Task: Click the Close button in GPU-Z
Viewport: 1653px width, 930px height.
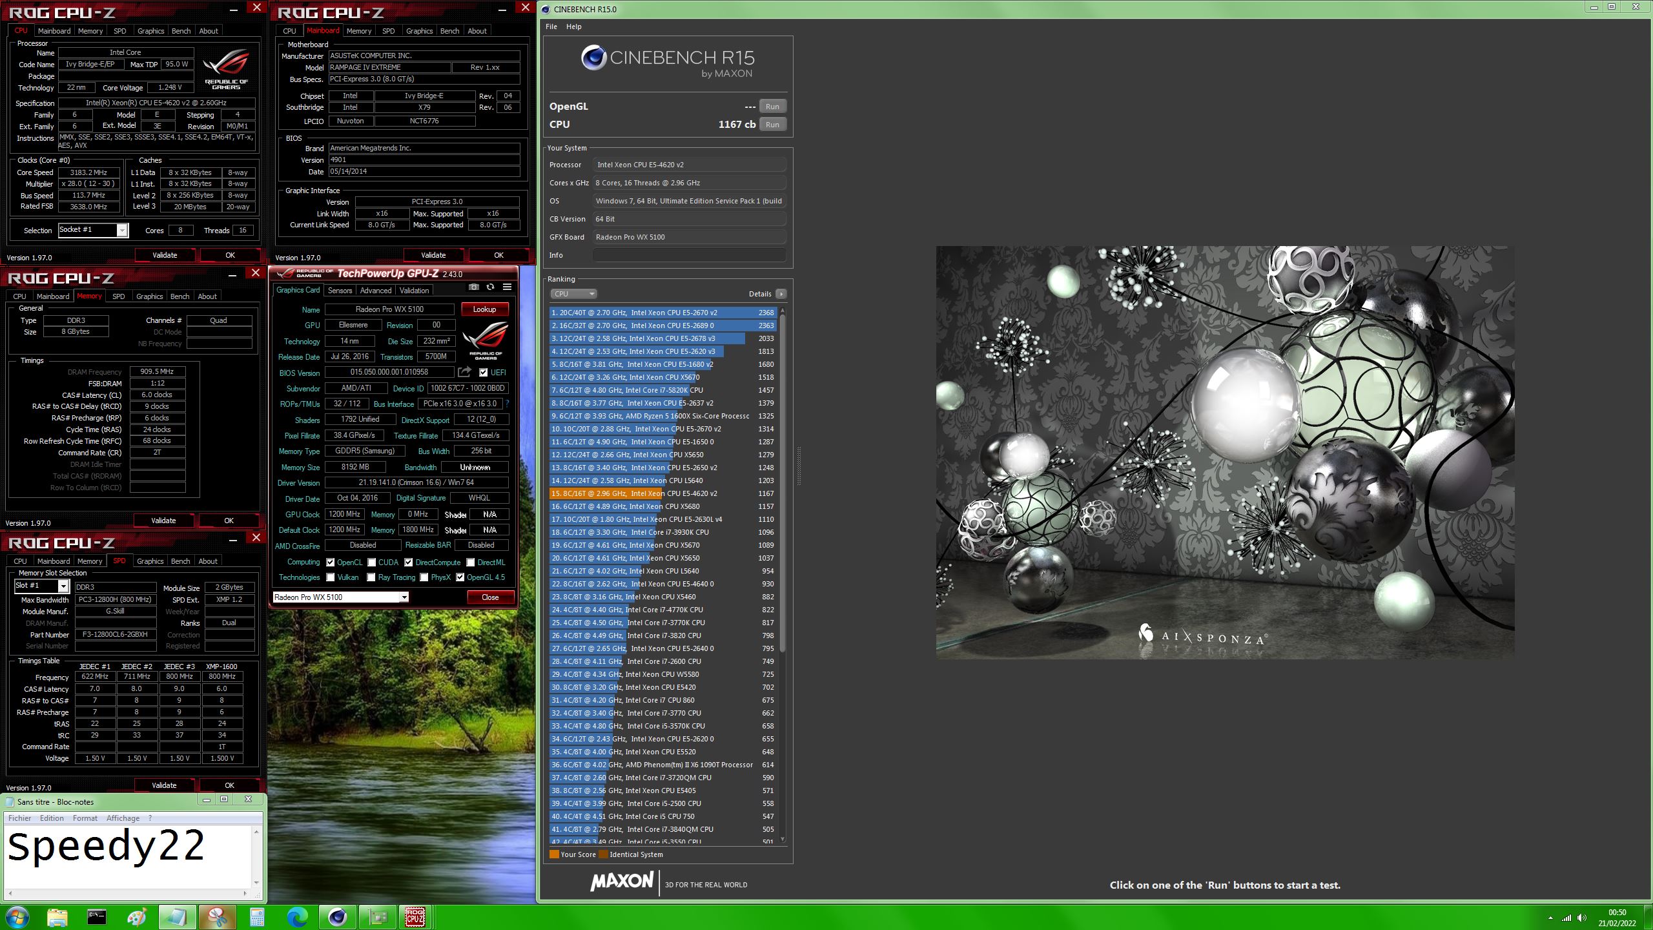Action: pos(490,597)
